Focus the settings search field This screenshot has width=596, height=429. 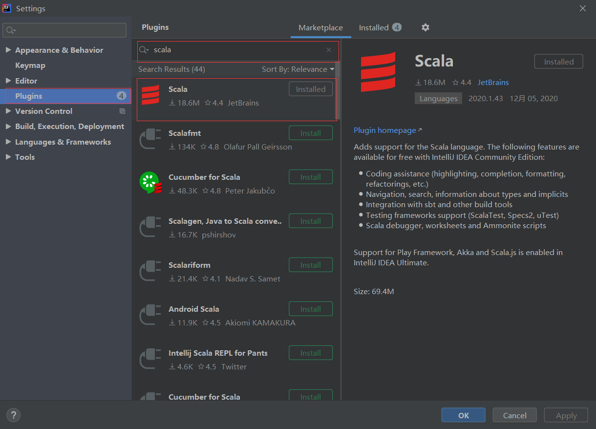pyautogui.click(x=64, y=30)
